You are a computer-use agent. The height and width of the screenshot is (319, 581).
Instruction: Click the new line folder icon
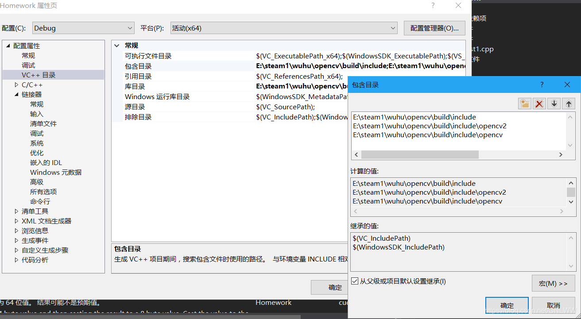point(525,104)
